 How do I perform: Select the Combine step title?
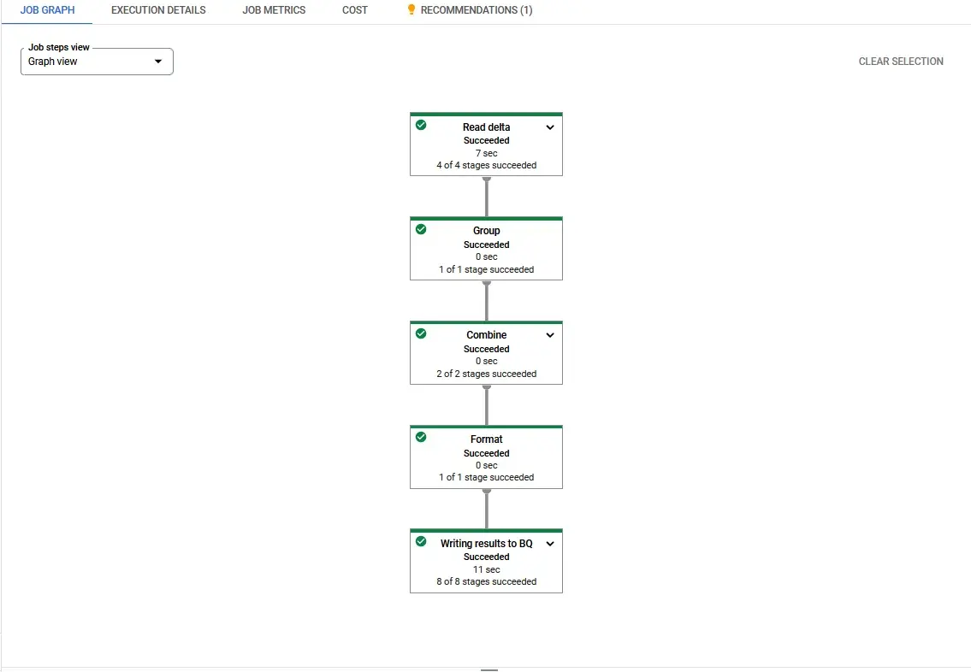pos(486,335)
